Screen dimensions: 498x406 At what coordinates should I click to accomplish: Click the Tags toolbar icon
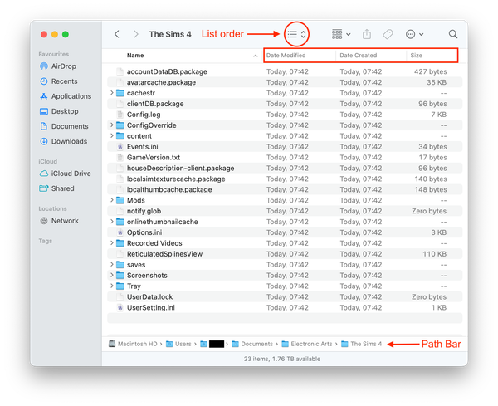point(388,34)
